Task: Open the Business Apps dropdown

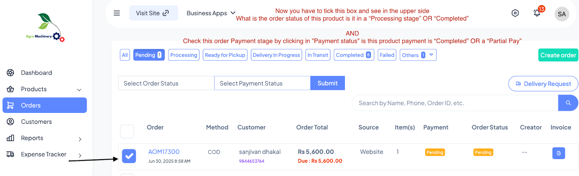Action: pyautogui.click(x=211, y=13)
